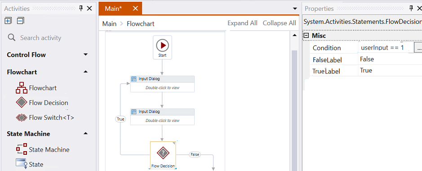Image resolution: width=422 pixels, height=171 pixels.
Task: Click the Condition value field
Action: (386, 48)
